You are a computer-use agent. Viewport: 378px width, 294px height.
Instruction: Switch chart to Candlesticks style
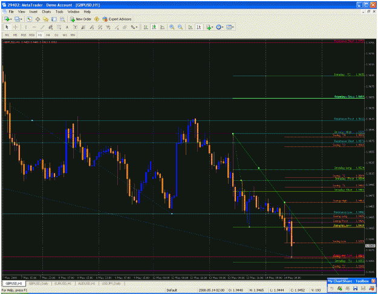click(154, 27)
